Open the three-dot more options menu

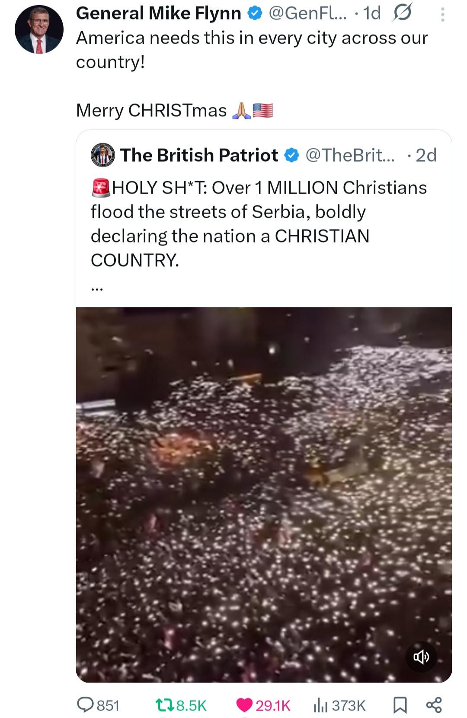(442, 15)
